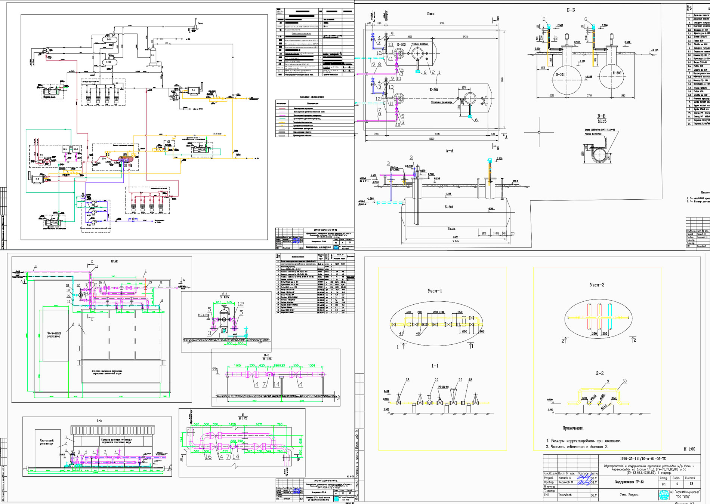The image size is (710, 504).
Task: Click the 'ПЛАН' title on pump station sheet
Action: coord(114,261)
